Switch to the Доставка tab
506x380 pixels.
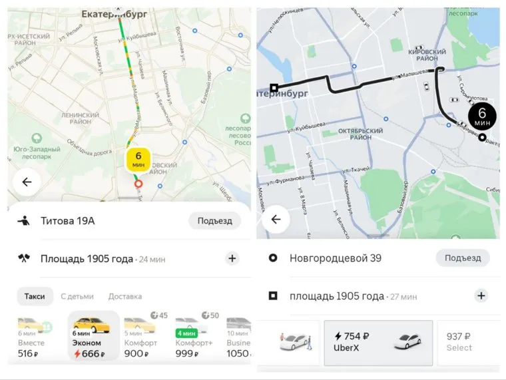click(125, 296)
